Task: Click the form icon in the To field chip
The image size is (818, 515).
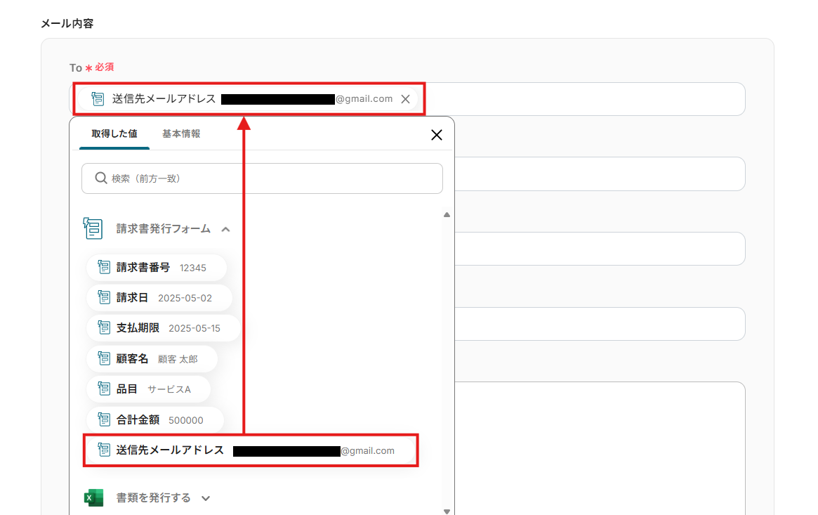Action: tap(98, 98)
